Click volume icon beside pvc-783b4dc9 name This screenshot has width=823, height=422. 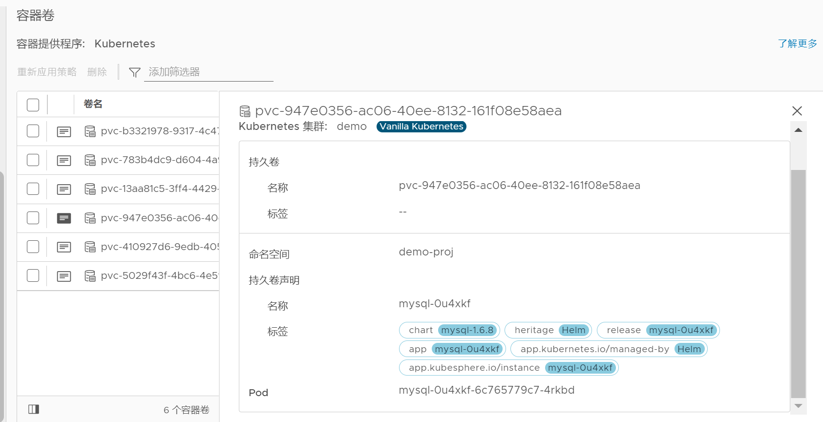point(90,160)
